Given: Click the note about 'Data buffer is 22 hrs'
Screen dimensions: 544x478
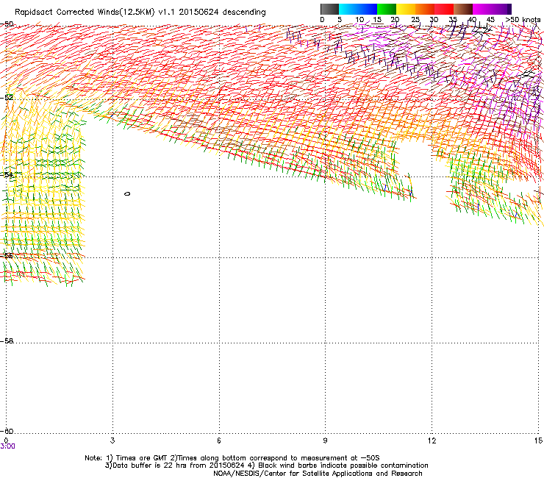Looking at the screenshot, I should pos(173,465).
